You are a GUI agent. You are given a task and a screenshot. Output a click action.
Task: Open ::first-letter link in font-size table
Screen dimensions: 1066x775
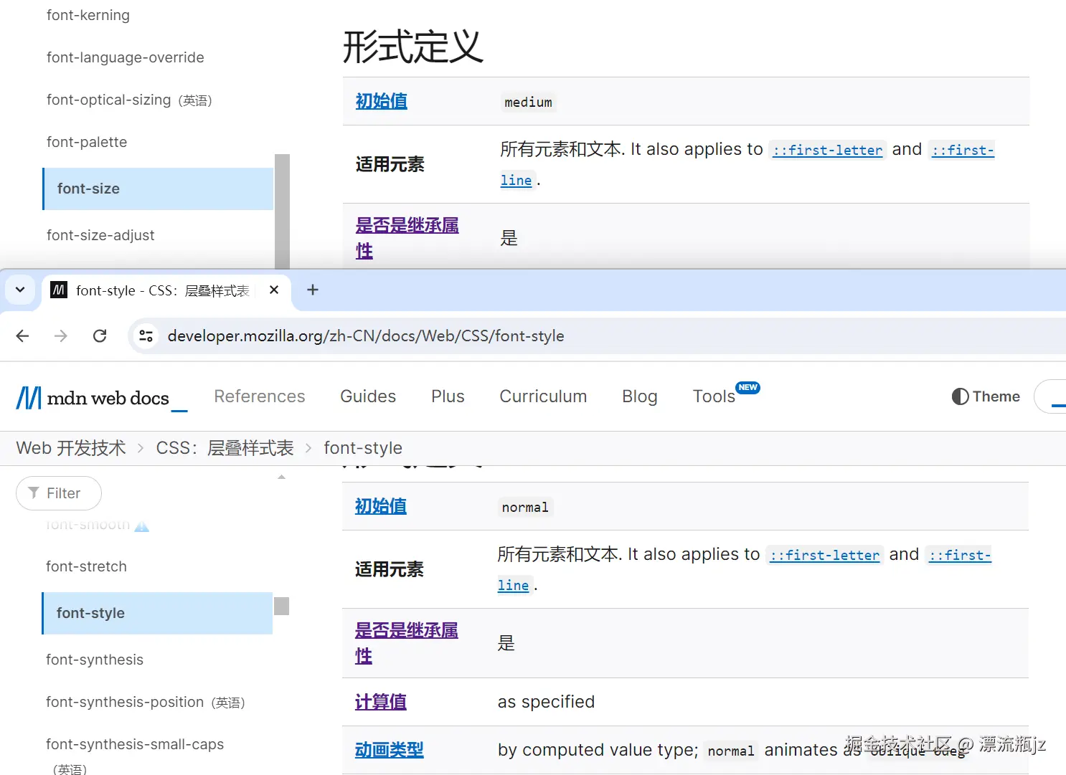coord(827,150)
